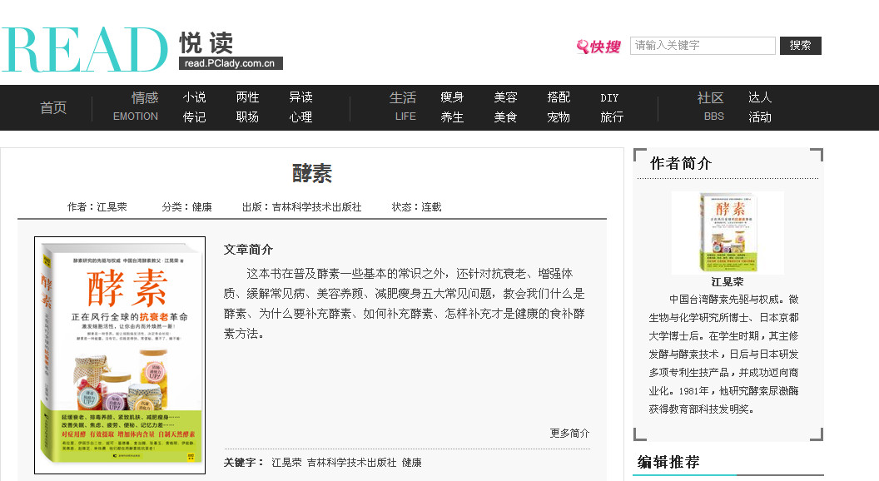The height and width of the screenshot is (481, 879).
Task: Click author name 江晃荣 under the sidebar thumbnail
Action: point(727,282)
